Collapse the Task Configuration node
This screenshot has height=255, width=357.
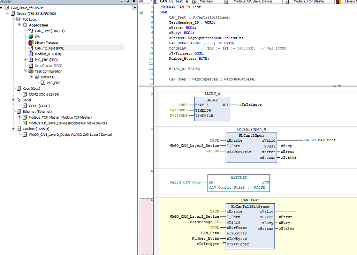(x=25, y=71)
